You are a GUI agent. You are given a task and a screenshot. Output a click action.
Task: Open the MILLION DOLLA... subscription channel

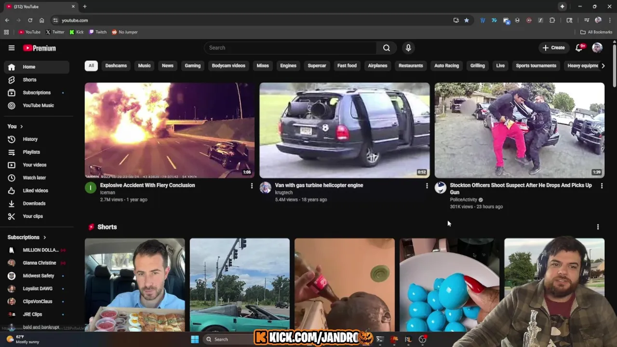coord(37,250)
